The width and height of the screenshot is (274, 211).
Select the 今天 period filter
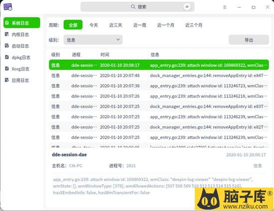[x=94, y=25]
